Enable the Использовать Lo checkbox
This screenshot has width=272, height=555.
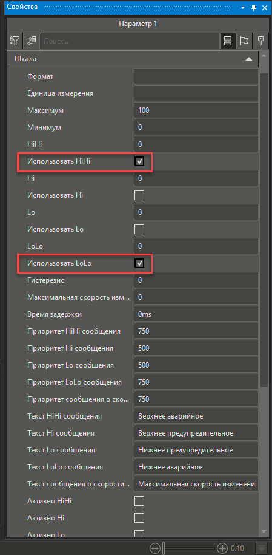pyautogui.click(x=139, y=229)
